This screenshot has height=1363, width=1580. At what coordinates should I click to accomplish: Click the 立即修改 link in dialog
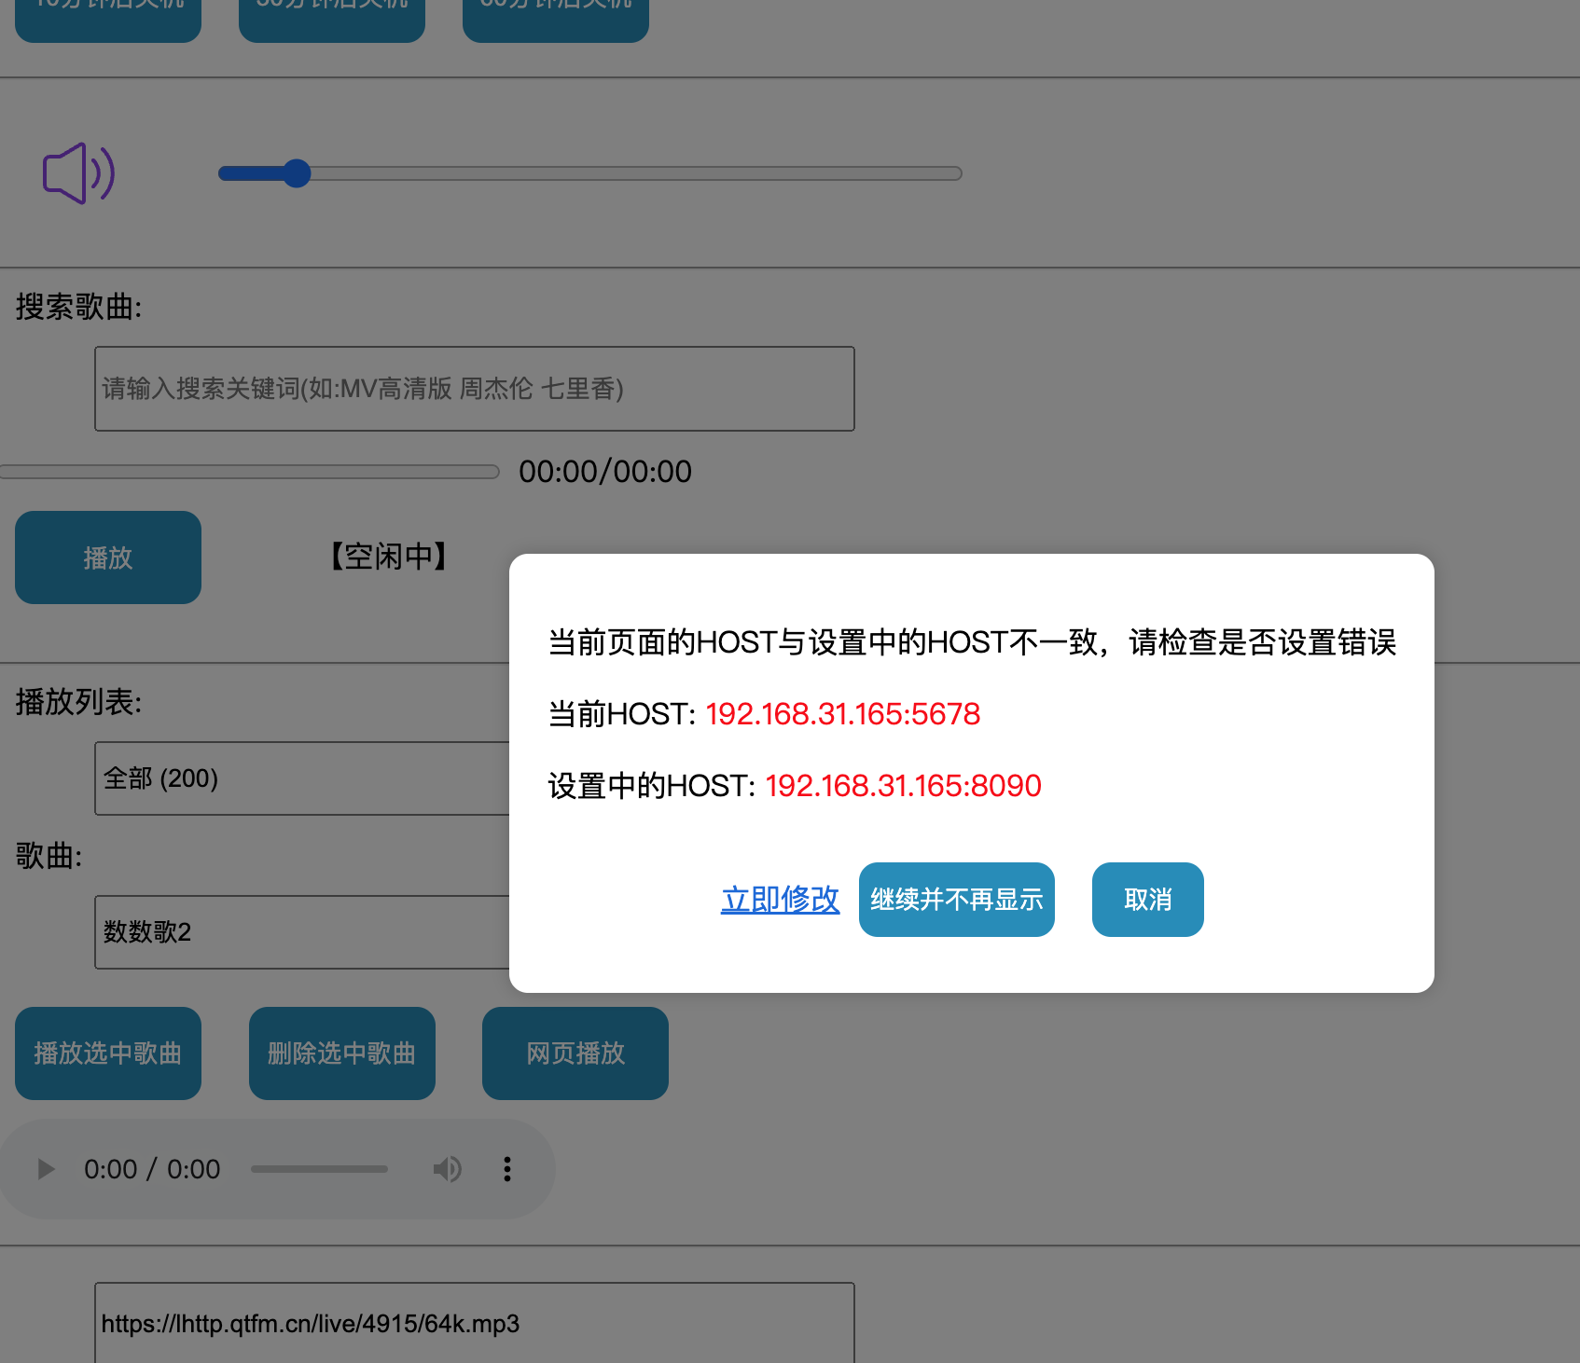[x=780, y=900]
